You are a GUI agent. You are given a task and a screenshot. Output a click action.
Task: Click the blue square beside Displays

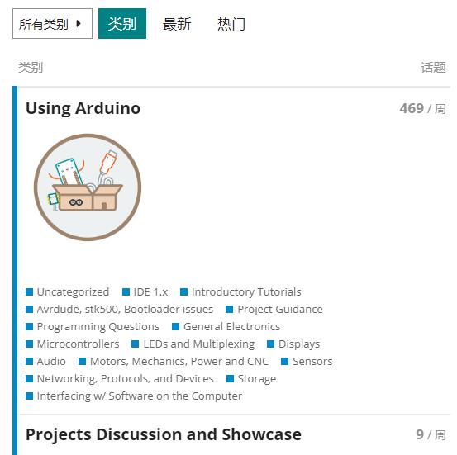pos(270,344)
